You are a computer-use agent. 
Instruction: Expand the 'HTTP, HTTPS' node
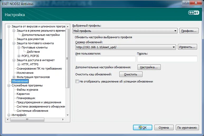click(x=19, y=64)
